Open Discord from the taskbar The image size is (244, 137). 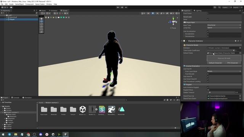tap(41, 134)
